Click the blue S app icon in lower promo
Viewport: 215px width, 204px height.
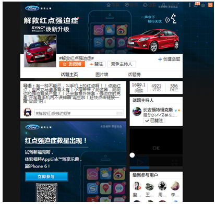point(92,188)
